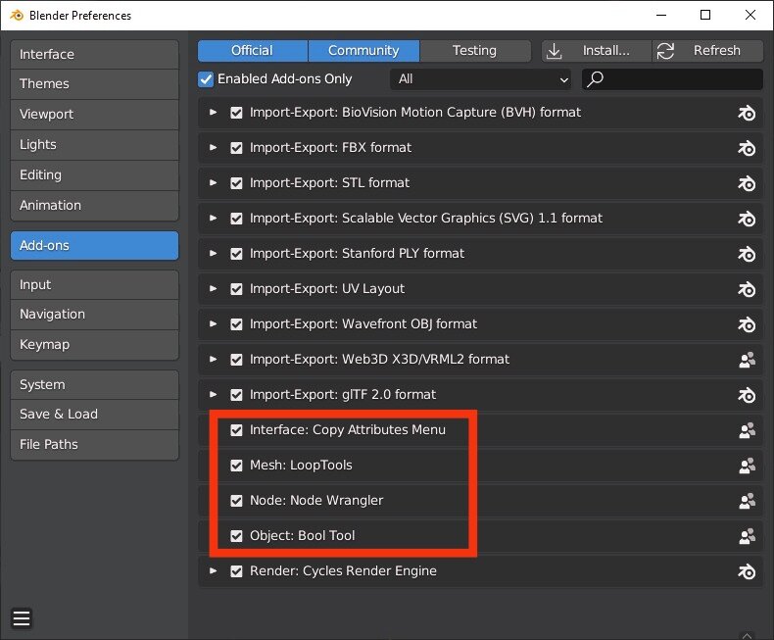Screen dimensions: 774x640
Task: Disable the glTF 2.0 format add-on
Action: click(236, 395)
